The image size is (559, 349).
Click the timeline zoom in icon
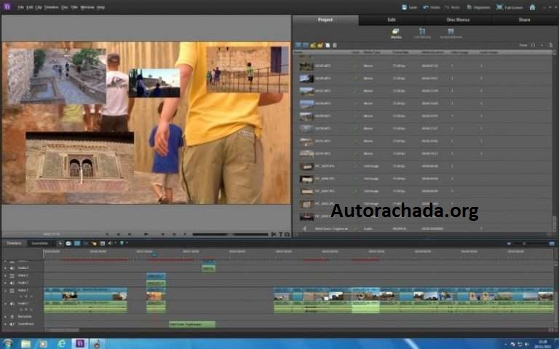[x=552, y=243]
